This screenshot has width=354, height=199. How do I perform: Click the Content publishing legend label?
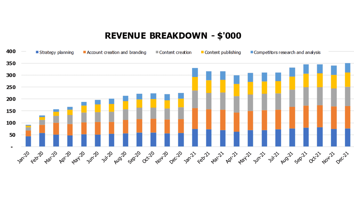(x=223, y=52)
